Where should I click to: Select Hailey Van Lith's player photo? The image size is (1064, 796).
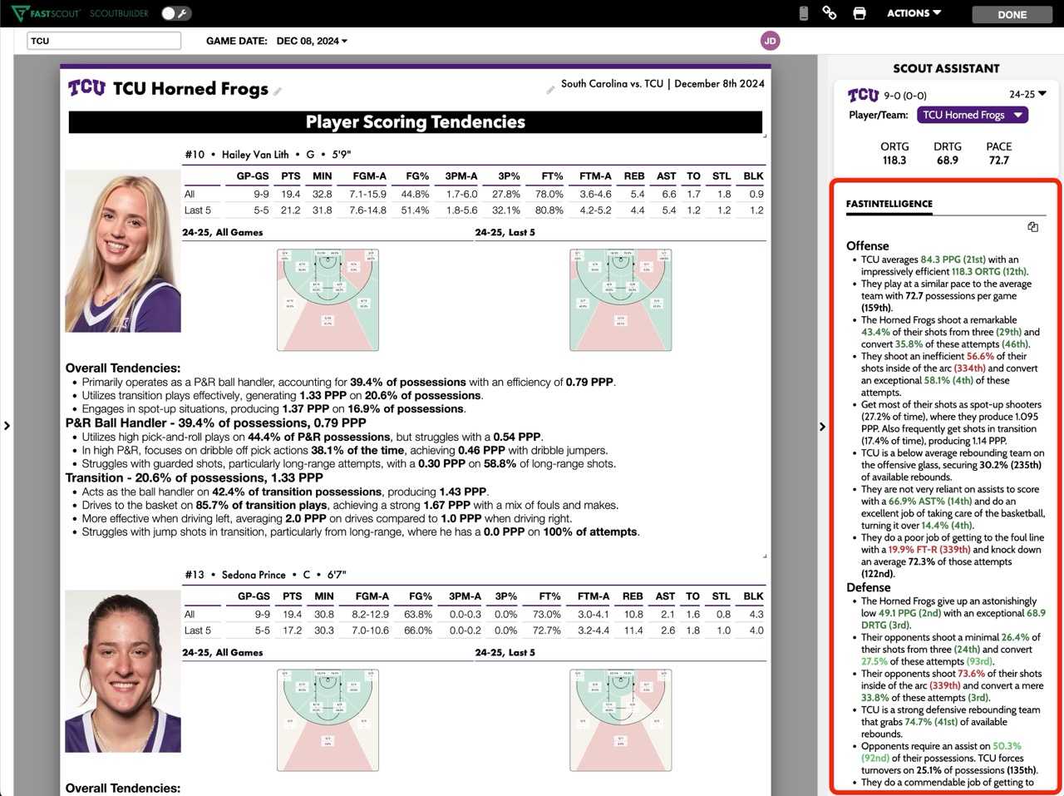pos(123,251)
